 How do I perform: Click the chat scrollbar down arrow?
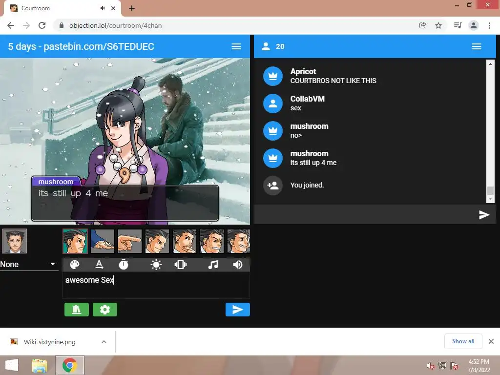[x=490, y=199]
